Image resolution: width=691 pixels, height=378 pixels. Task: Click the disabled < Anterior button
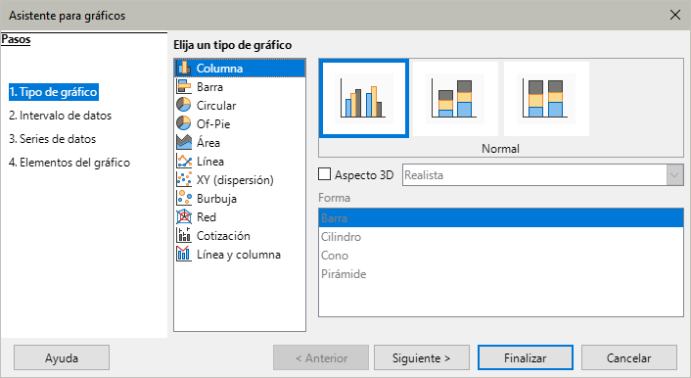(x=321, y=357)
